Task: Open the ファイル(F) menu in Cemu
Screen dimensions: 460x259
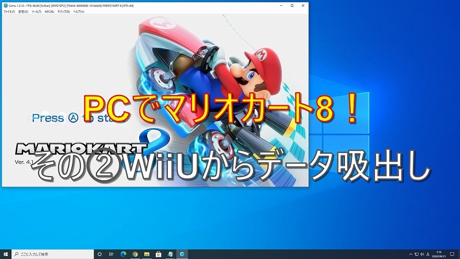Action: point(9,12)
